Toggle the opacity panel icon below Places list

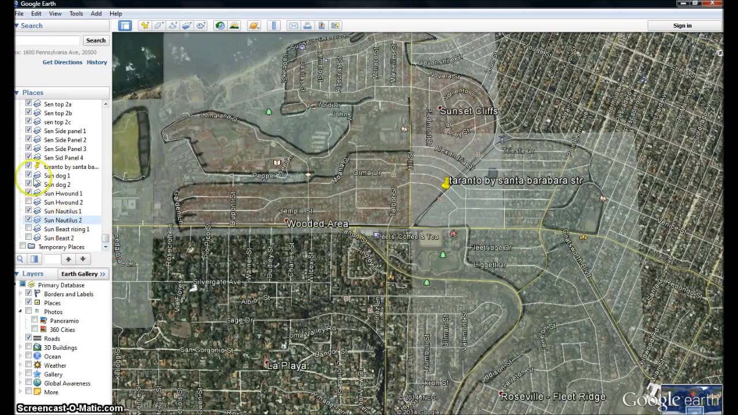tap(34, 259)
